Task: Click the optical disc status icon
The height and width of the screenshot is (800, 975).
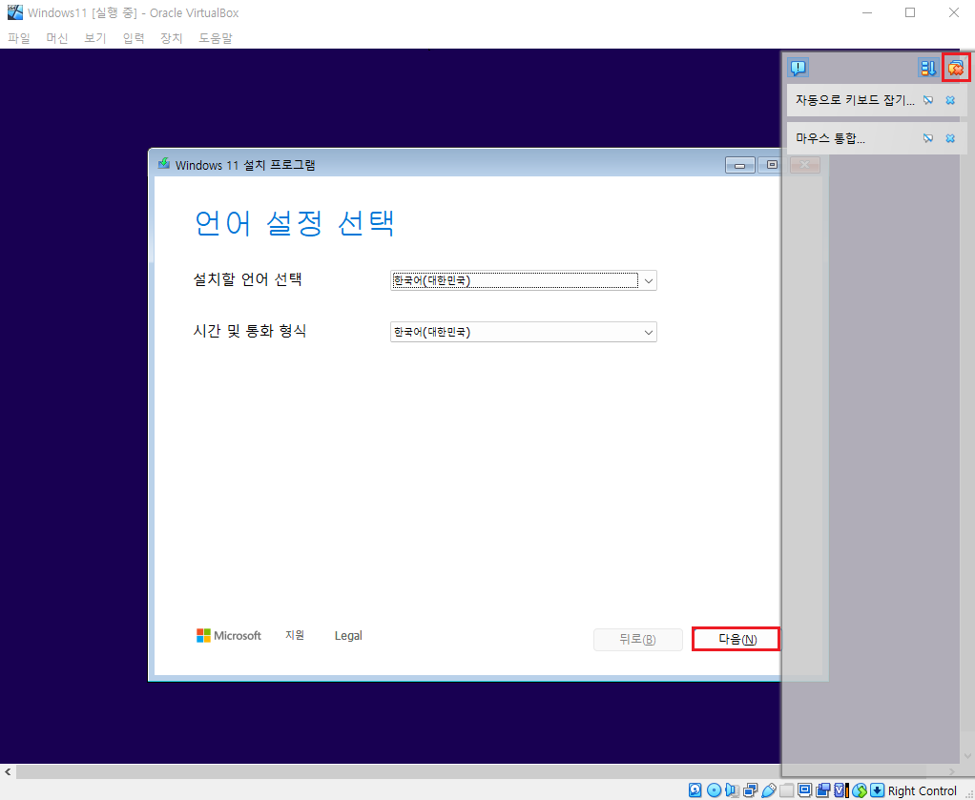Action: click(x=714, y=790)
